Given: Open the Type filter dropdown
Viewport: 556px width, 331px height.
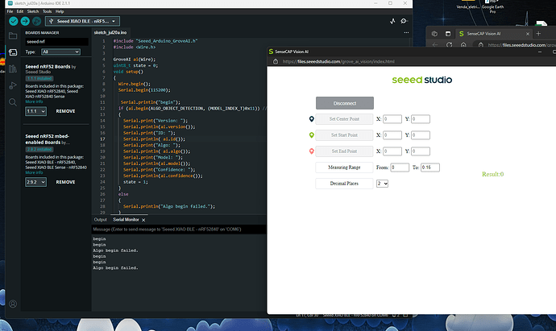Looking at the screenshot, I should point(60,52).
